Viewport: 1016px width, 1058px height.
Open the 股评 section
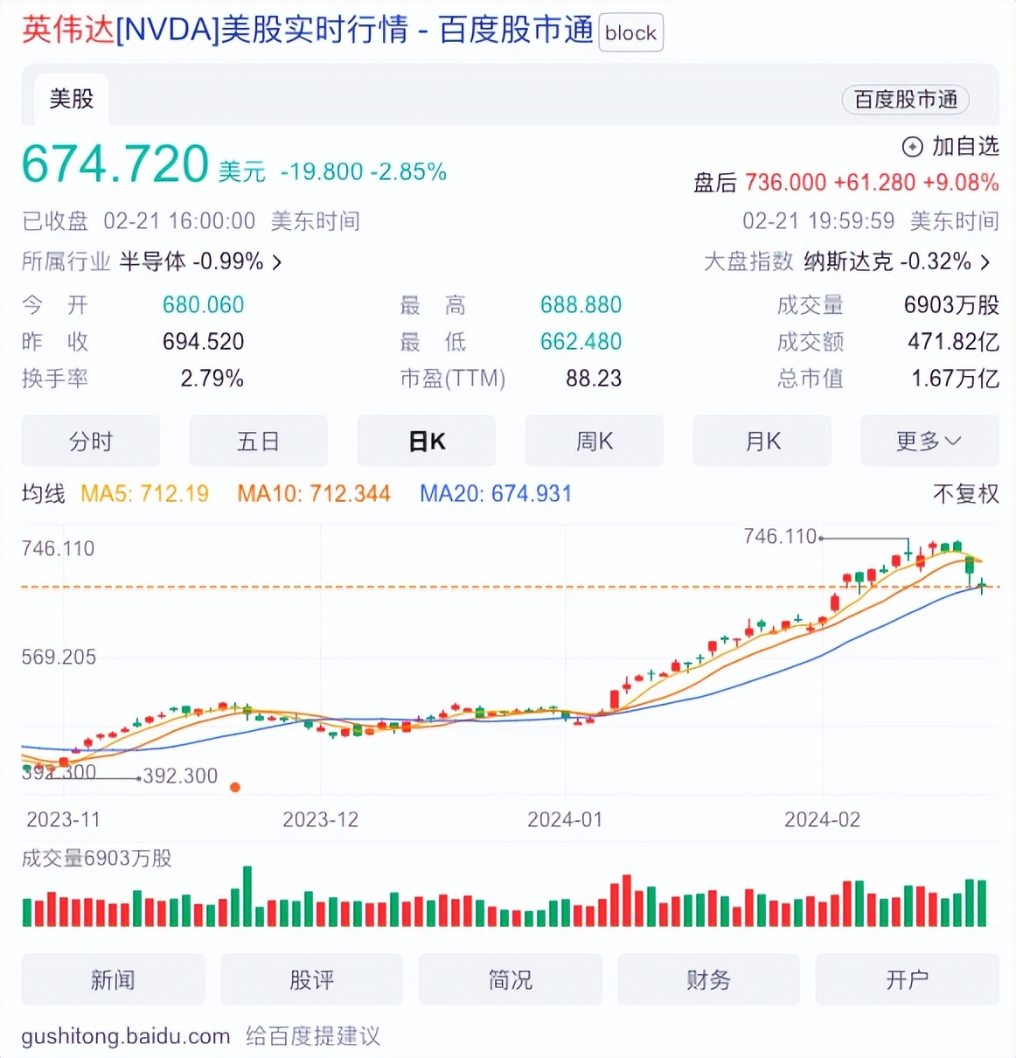pos(312,980)
